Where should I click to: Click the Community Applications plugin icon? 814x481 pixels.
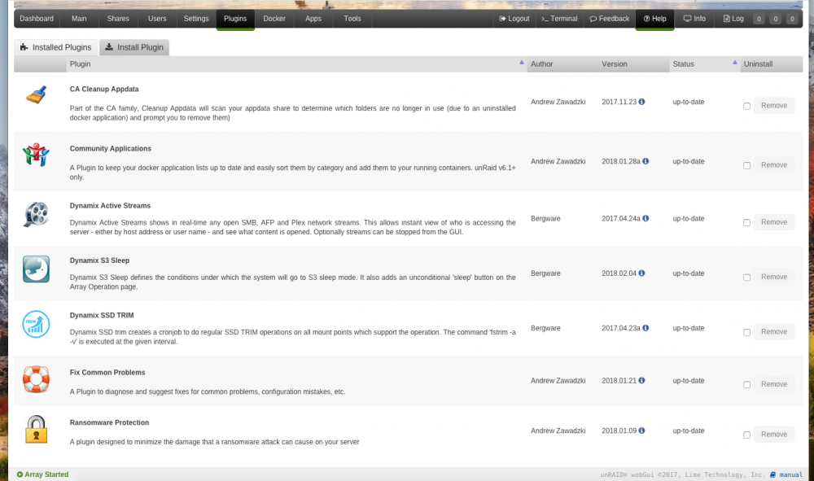tap(36, 155)
